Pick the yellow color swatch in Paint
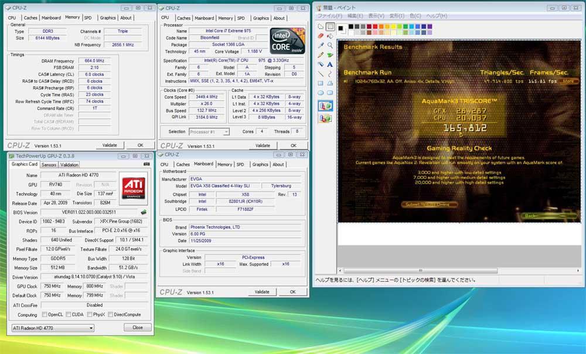Image resolution: width=586 pixels, height=354 pixels. point(393,26)
